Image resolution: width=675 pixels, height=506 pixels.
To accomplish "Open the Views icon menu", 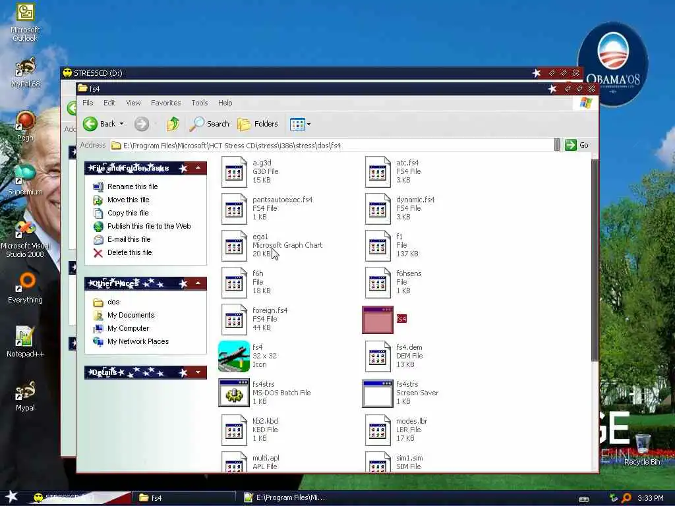I will 297,124.
